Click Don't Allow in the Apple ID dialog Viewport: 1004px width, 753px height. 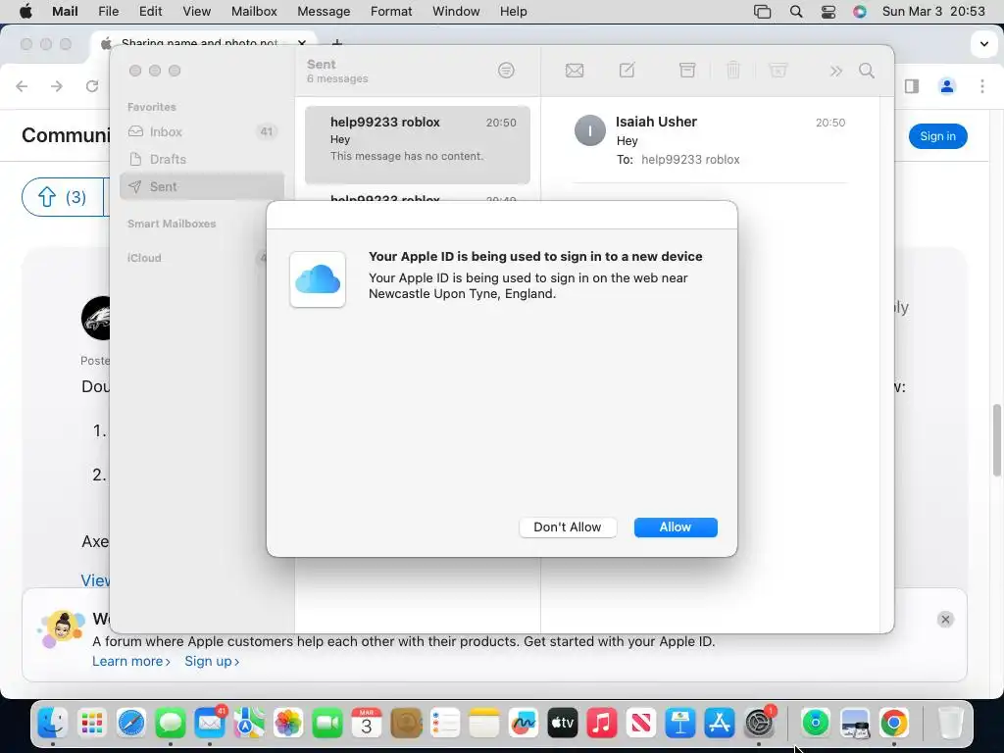pyautogui.click(x=568, y=527)
